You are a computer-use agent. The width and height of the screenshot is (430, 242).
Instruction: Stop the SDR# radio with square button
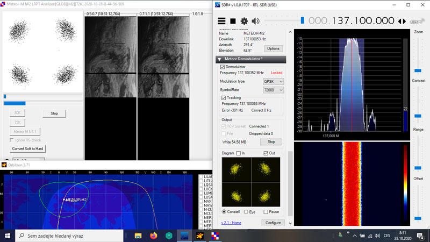pos(233,21)
